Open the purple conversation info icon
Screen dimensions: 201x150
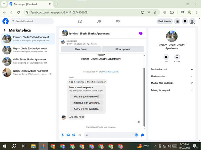coord(141,33)
